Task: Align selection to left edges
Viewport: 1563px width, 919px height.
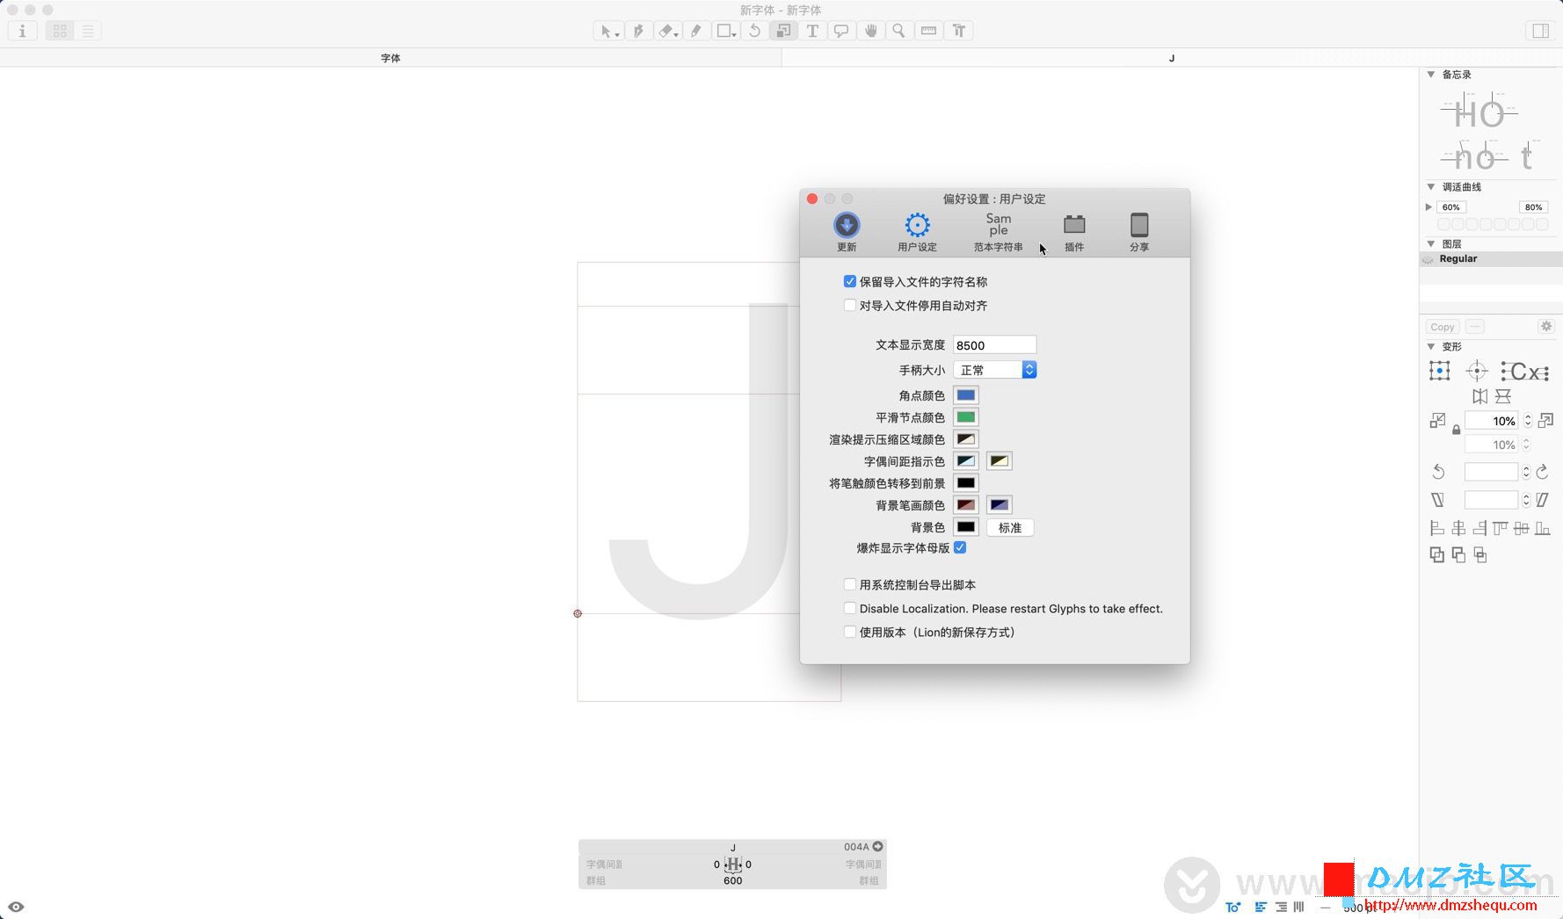Action: pos(1436,528)
